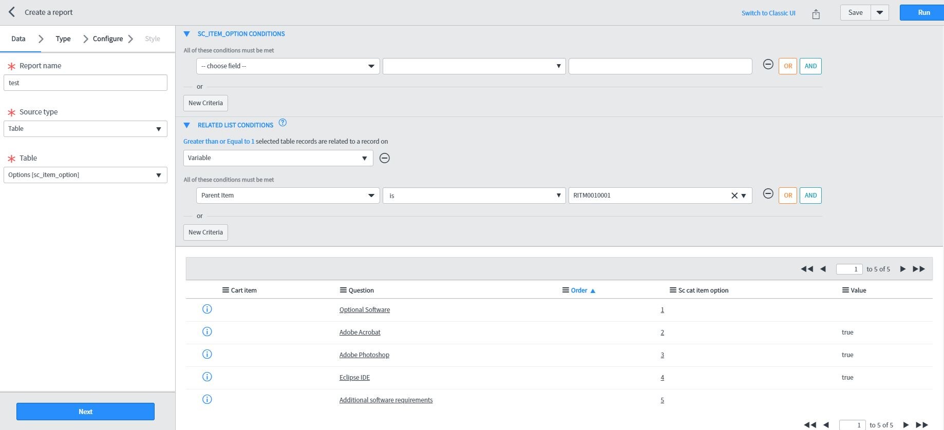Switch to the Type tab
944x430 pixels.
(x=63, y=38)
